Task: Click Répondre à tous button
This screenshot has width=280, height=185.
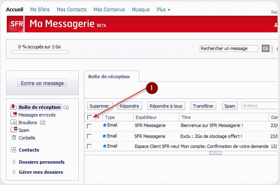Action: [166, 106]
